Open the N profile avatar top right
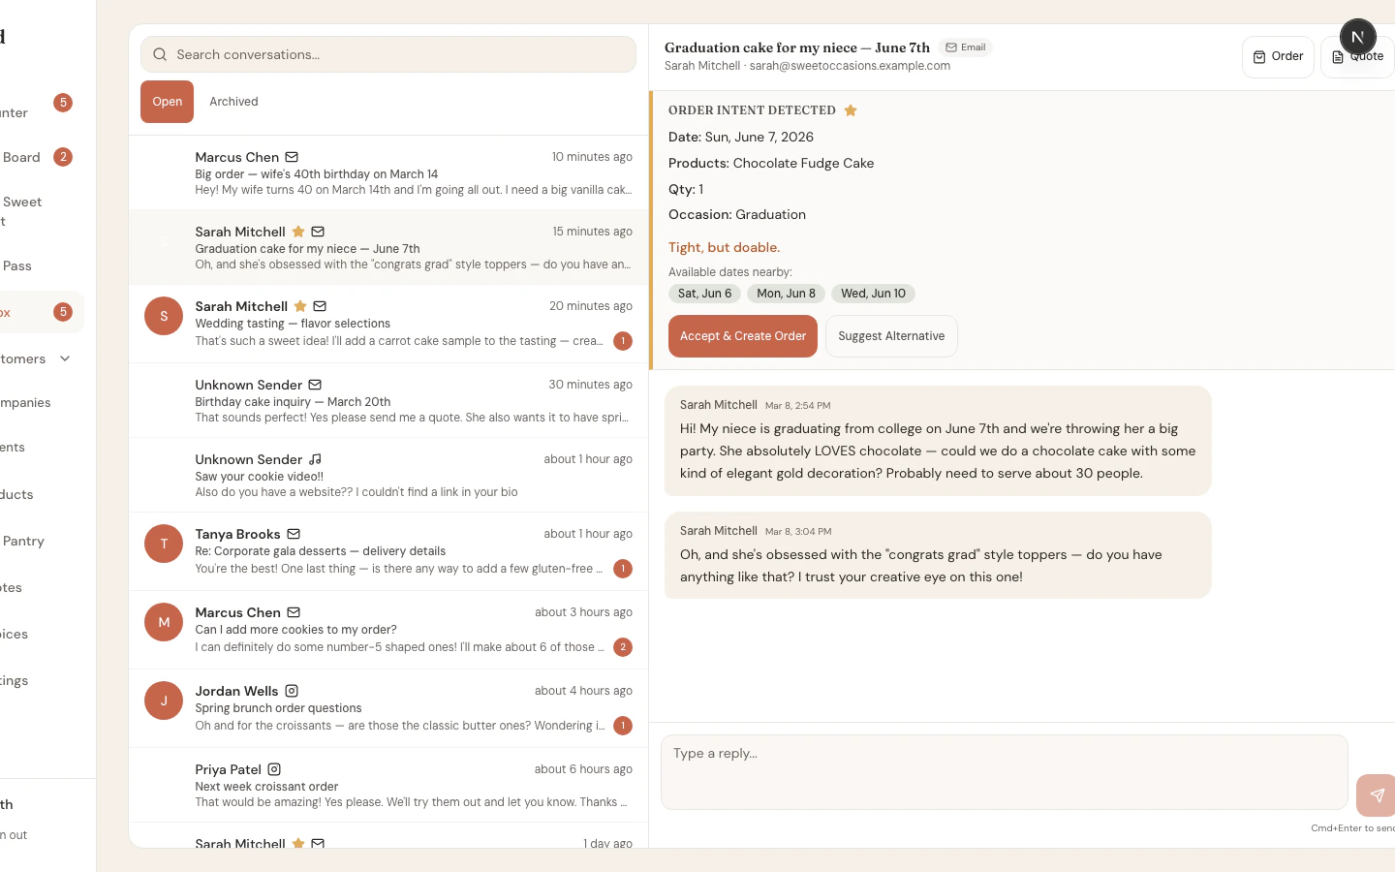This screenshot has height=872, width=1395. [x=1357, y=36]
